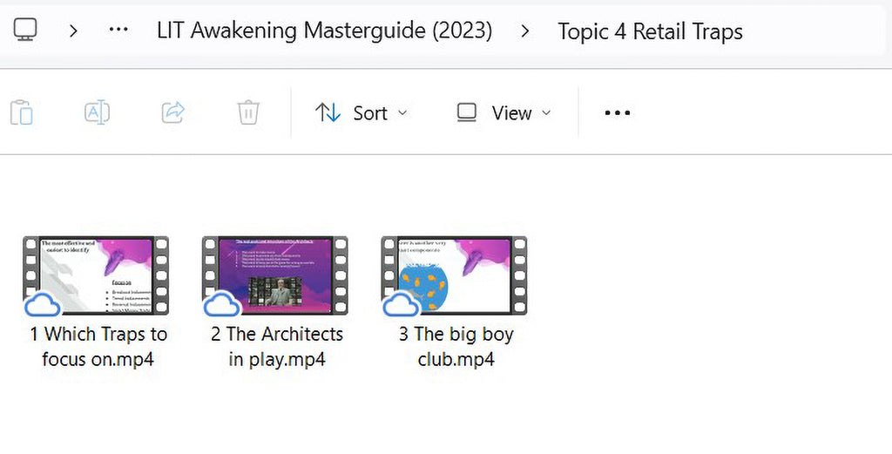
Task: Expand the chevron after the This PC icon
Action: [x=73, y=30]
